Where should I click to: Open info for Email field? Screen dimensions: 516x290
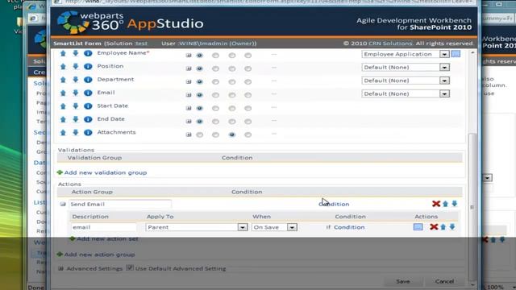tap(88, 93)
